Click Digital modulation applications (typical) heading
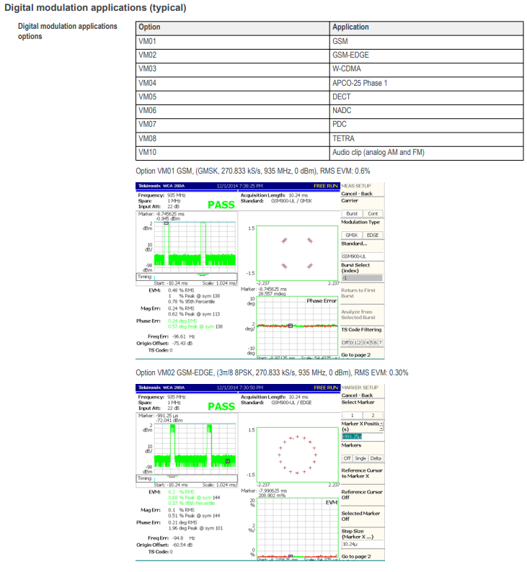The image size is (527, 572). click(95, 8)
